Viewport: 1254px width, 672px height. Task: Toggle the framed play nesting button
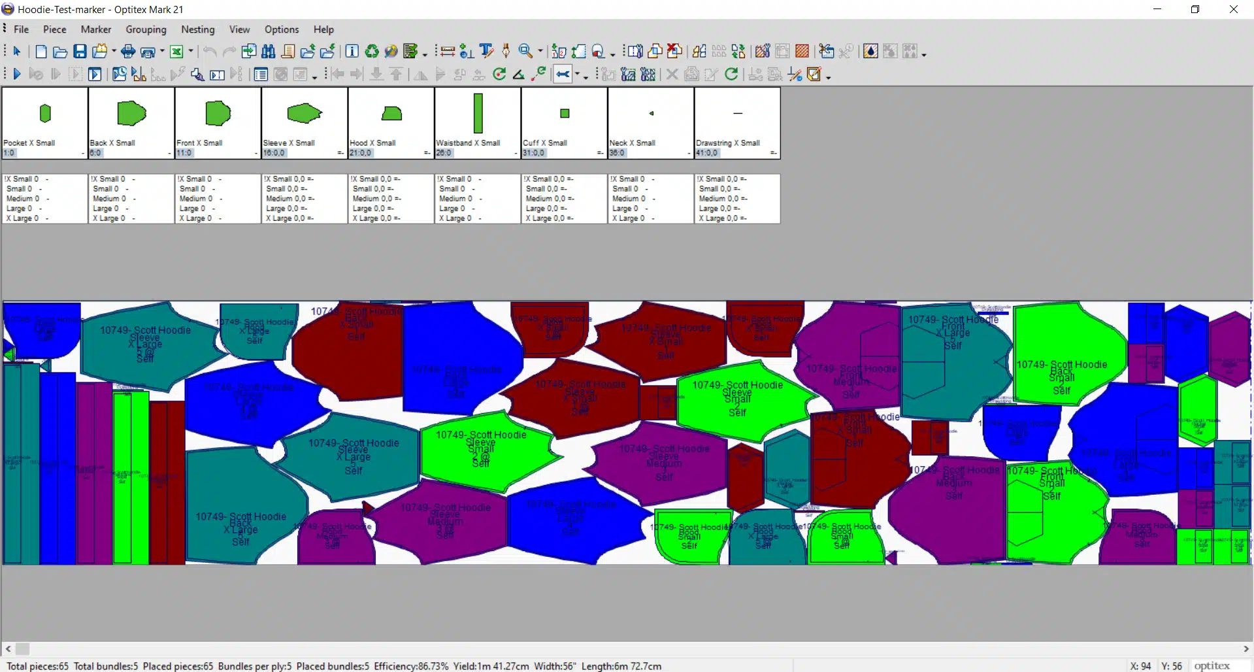click(x=95, y=75)
